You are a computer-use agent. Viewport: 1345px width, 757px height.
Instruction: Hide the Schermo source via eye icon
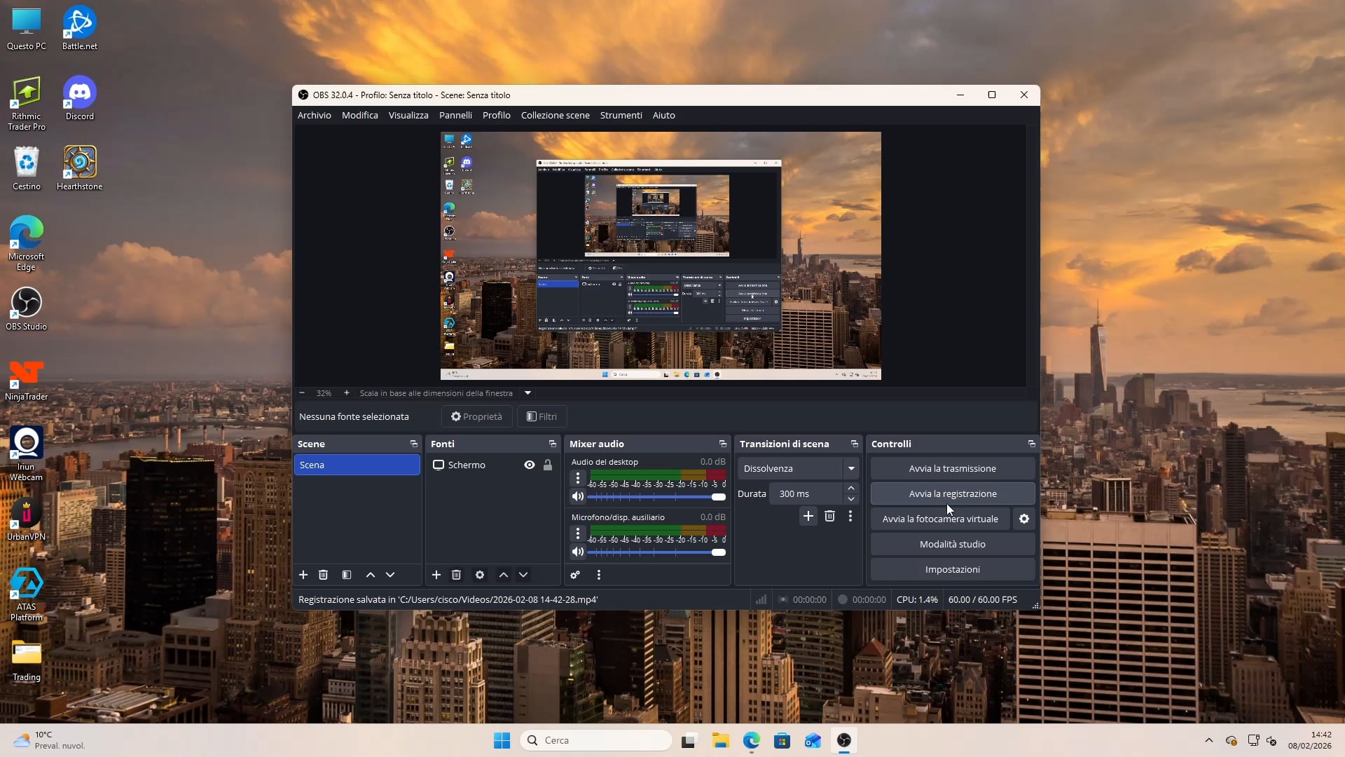[x=530, y=465]
